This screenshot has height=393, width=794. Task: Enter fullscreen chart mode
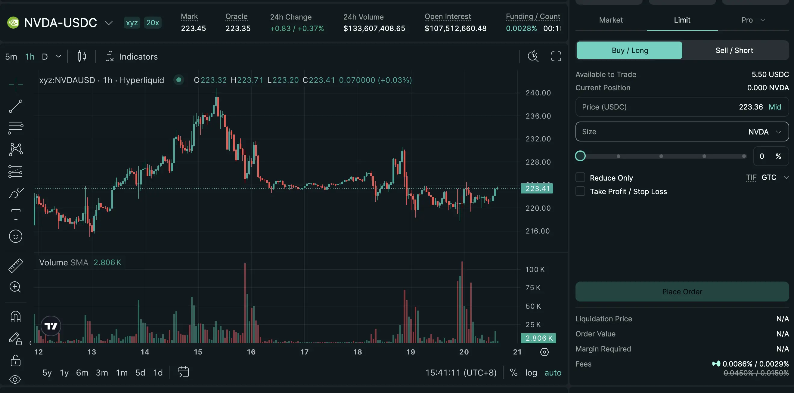[556, 56]
